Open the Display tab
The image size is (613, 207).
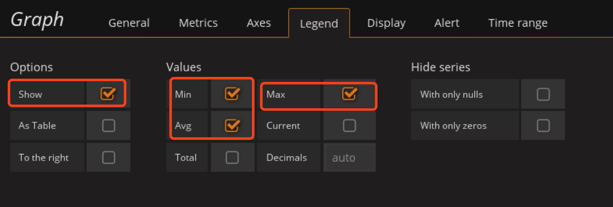(x=386, y=23)
